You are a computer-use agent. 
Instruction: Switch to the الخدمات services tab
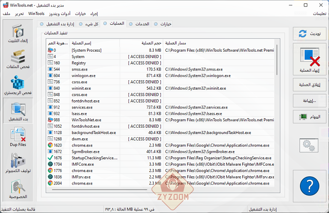[x=139, y=24]
